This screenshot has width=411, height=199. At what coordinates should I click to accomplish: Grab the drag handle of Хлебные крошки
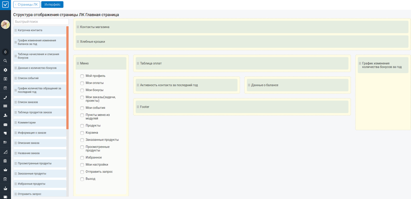point(78,41)
